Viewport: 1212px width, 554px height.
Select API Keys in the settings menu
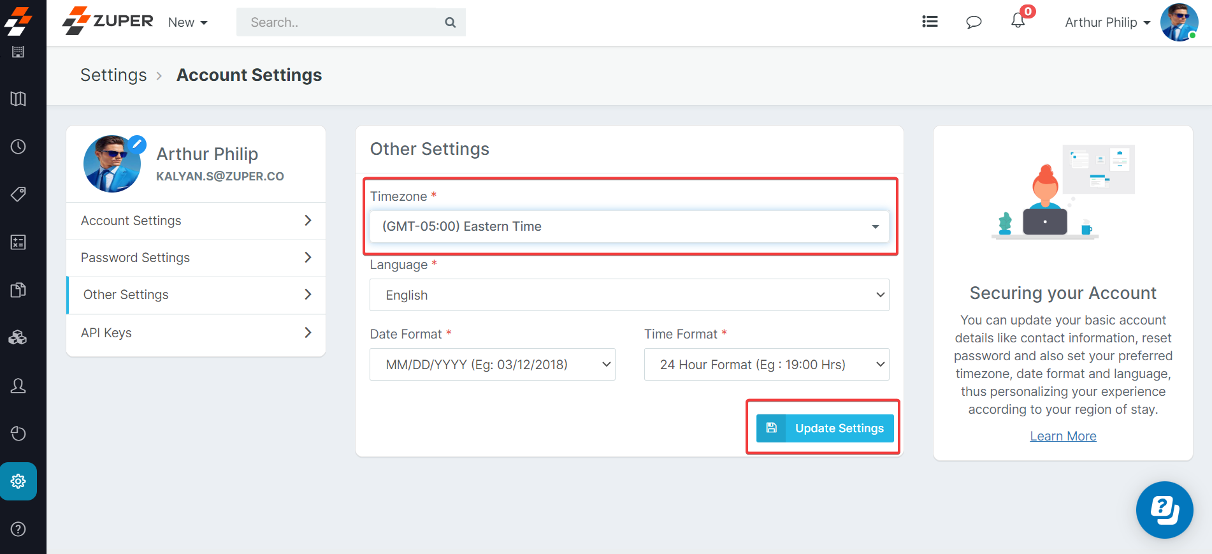[x=196, y=333]
